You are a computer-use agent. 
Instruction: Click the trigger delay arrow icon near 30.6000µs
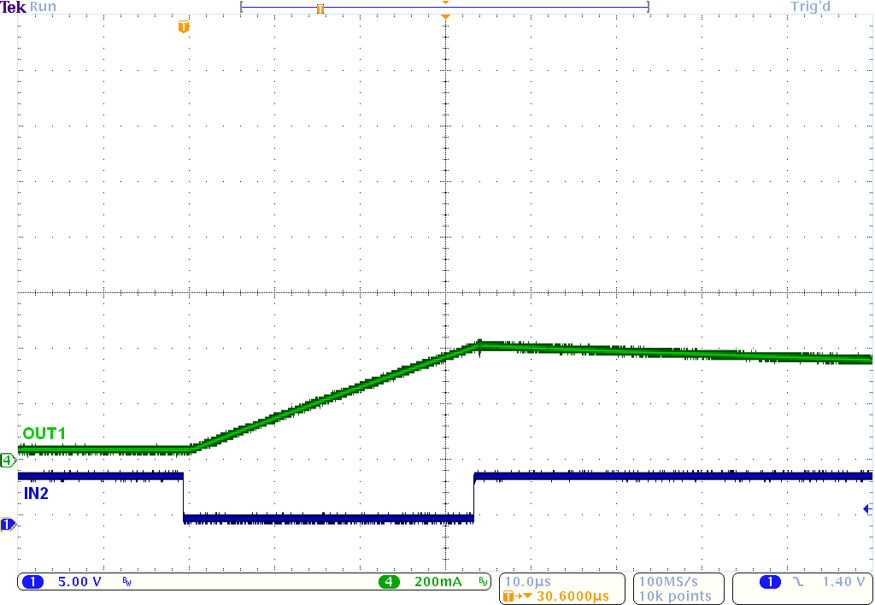pyautogui.click(x=519, y=595)
